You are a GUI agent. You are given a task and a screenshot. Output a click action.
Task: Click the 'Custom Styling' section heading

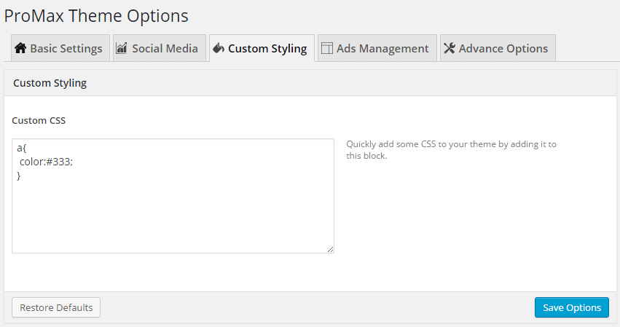50,83
